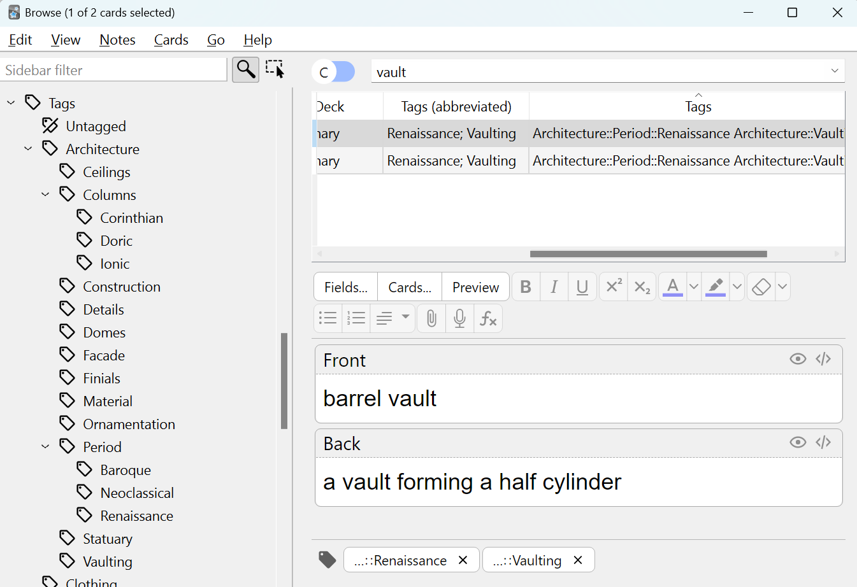Click the sidebar search tool icon
Image resolution: width=857 pixels, height=587 pixels.
245,69
